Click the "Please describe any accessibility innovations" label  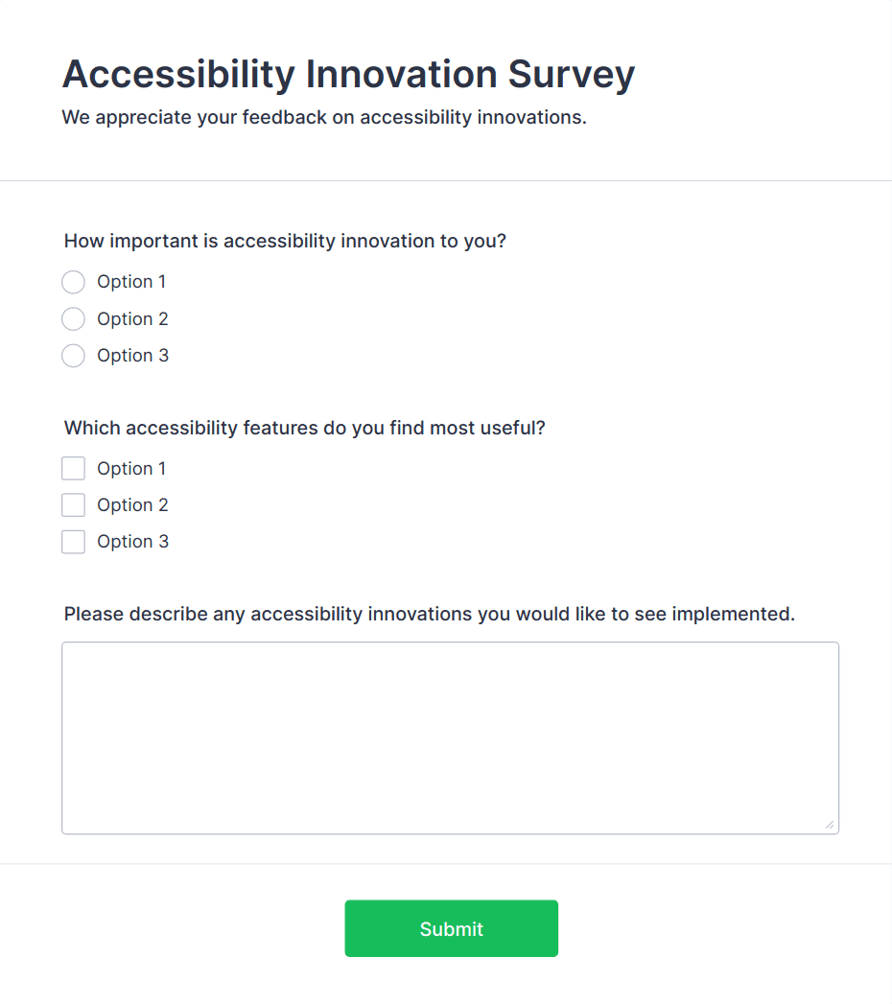coord(430,614)
